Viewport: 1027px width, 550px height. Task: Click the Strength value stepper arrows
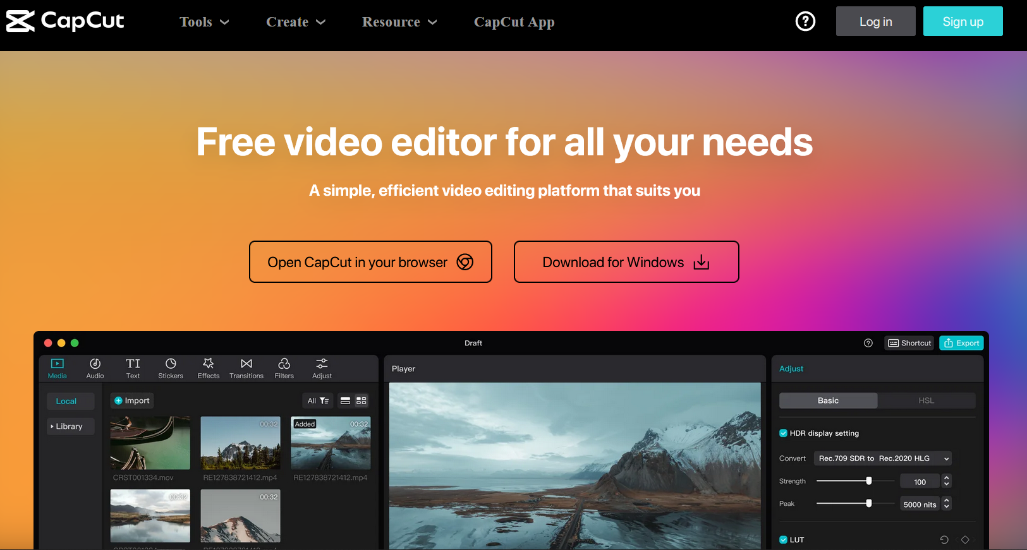[947, 481]
